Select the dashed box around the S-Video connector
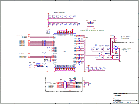This screenshot has height=104, width=139. 123,48
